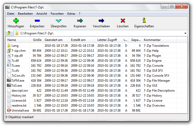Screen dimensions: 194x126
Task: Open the ? help menu
Action: pyautogui.click(x=79, y=14)
